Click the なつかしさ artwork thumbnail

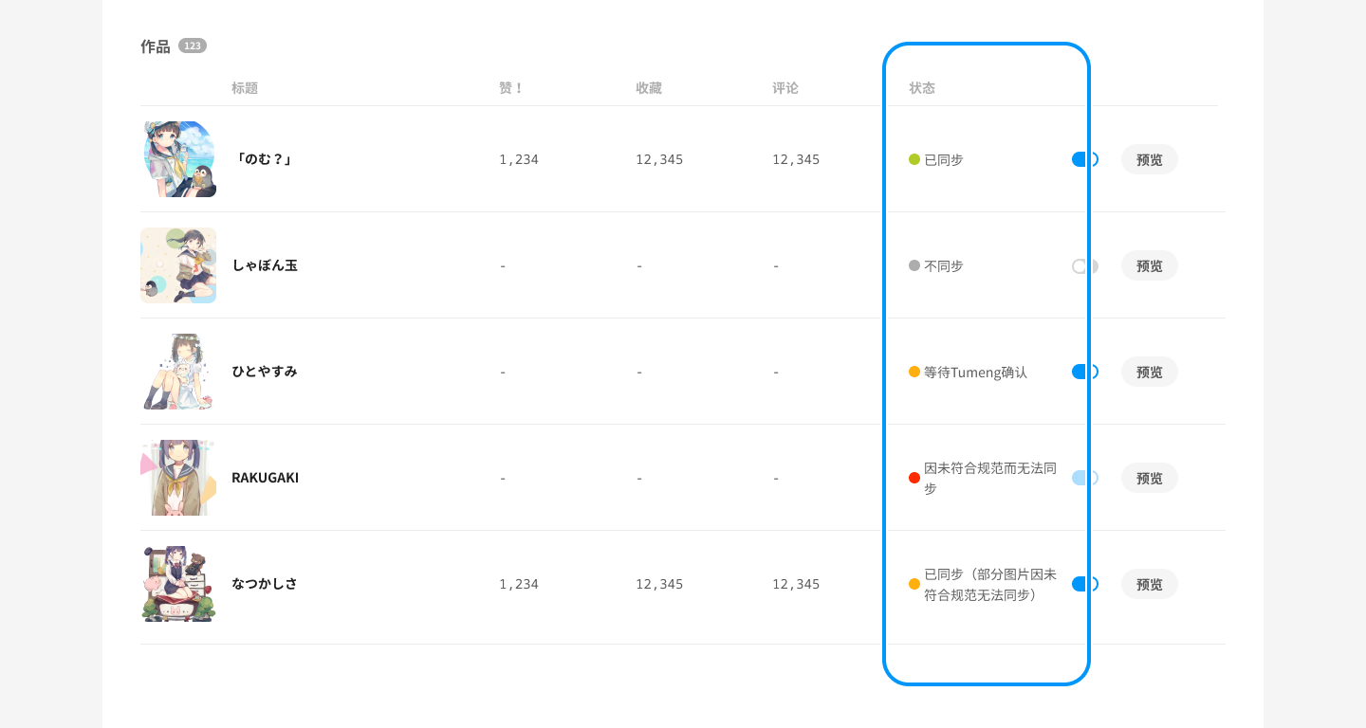(x=178, y=584)
